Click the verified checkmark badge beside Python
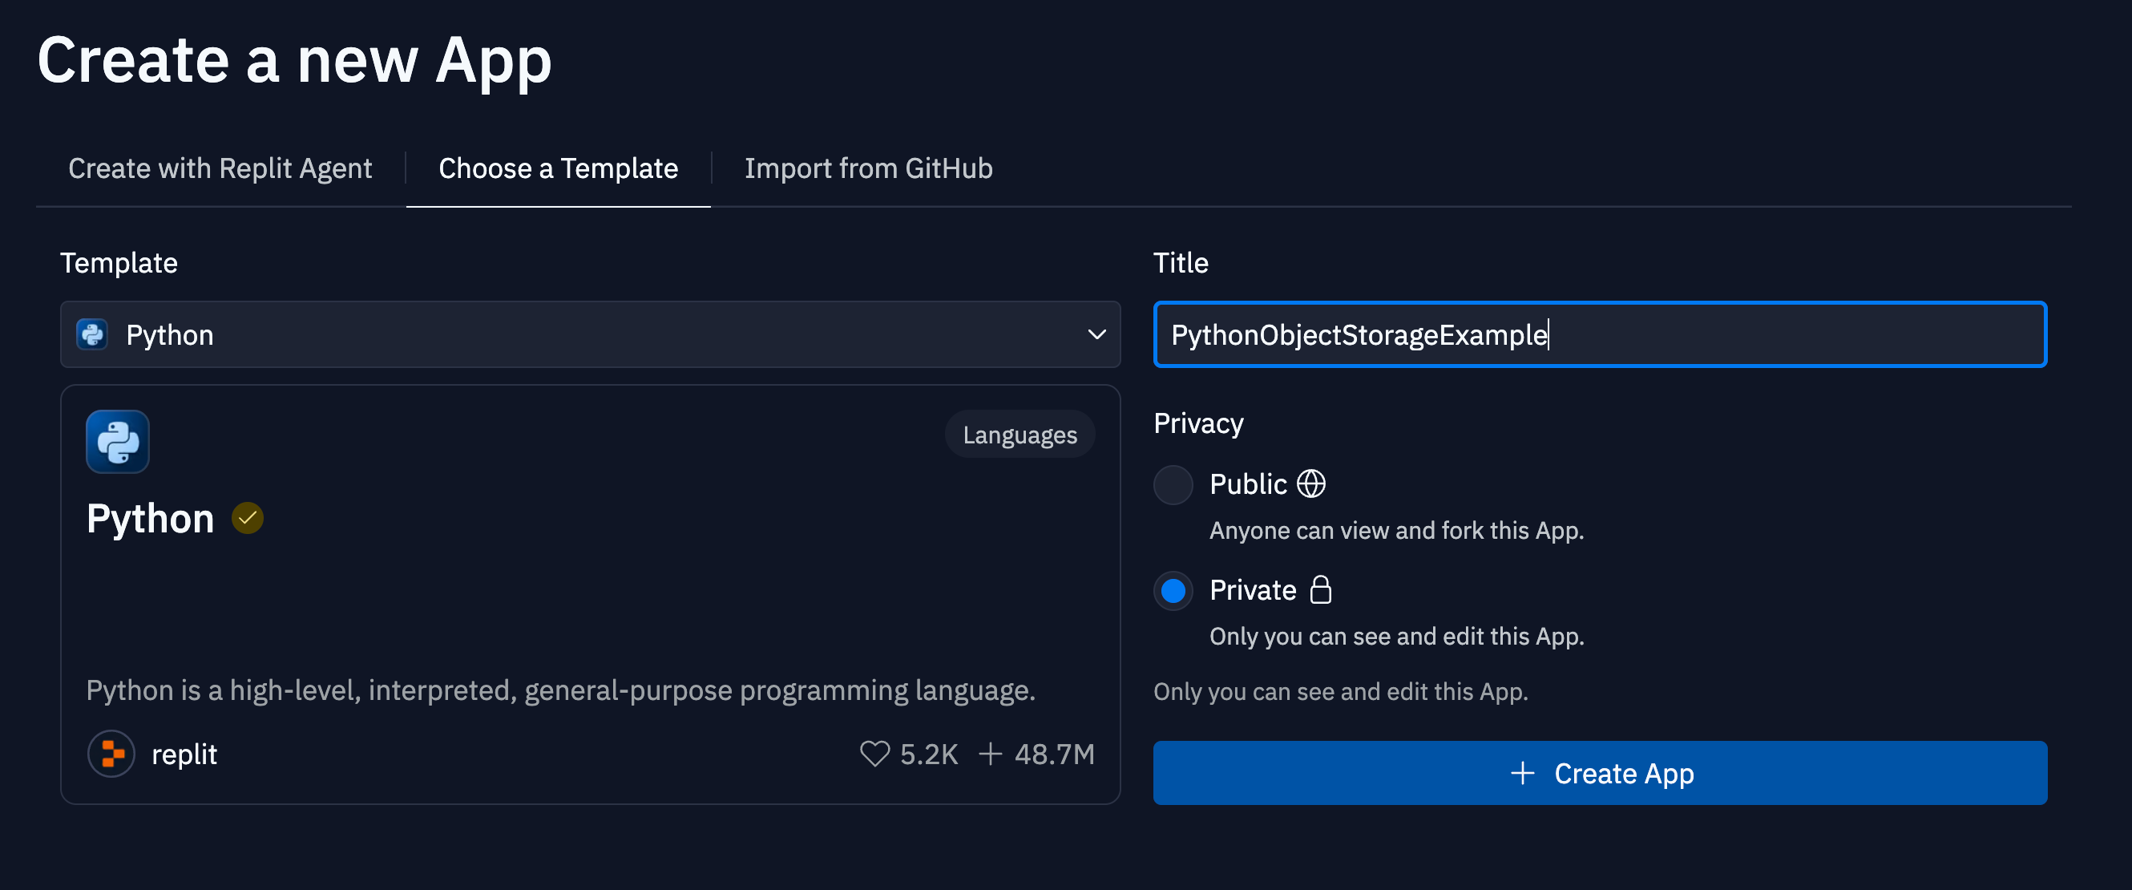The height and width of the screenshot is (890, 2132). (x=247, y=518)
